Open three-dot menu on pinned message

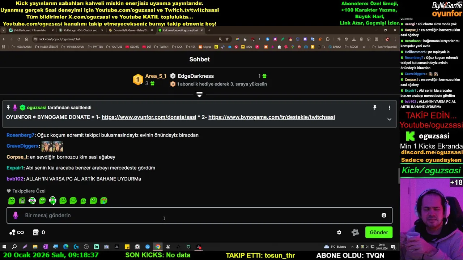pos(389,108)
